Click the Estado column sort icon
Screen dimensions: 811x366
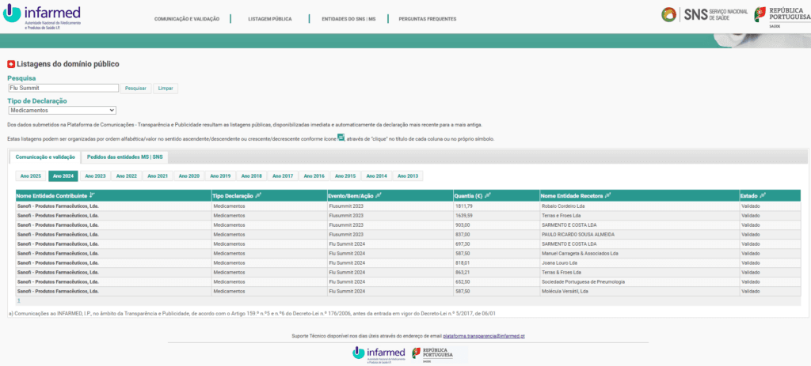pyautogui.click(x=762, y=195)
